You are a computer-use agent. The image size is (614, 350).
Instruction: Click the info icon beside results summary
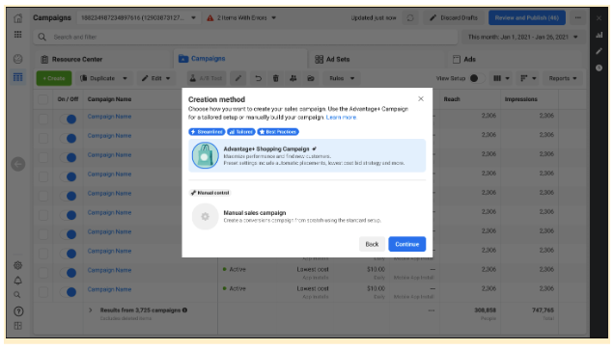184,310
